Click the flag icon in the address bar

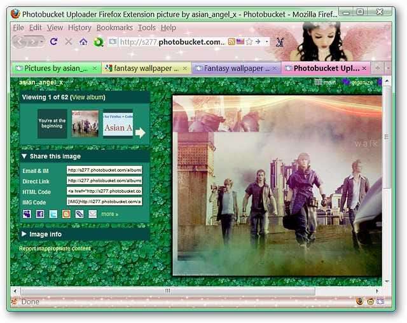[x=240, y=41]
